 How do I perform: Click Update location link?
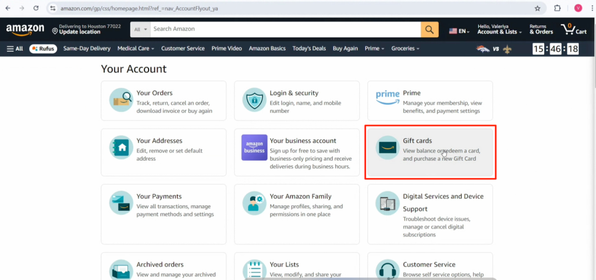coord(79,32)
